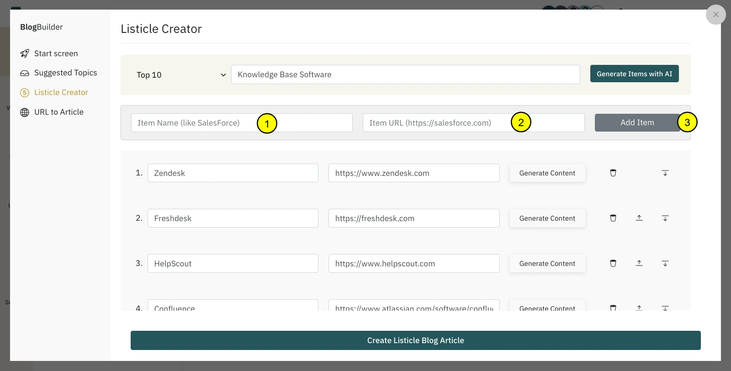Focus the Item Name input field
This screenshot has height=371, width=731.
(x=242, y=123)
